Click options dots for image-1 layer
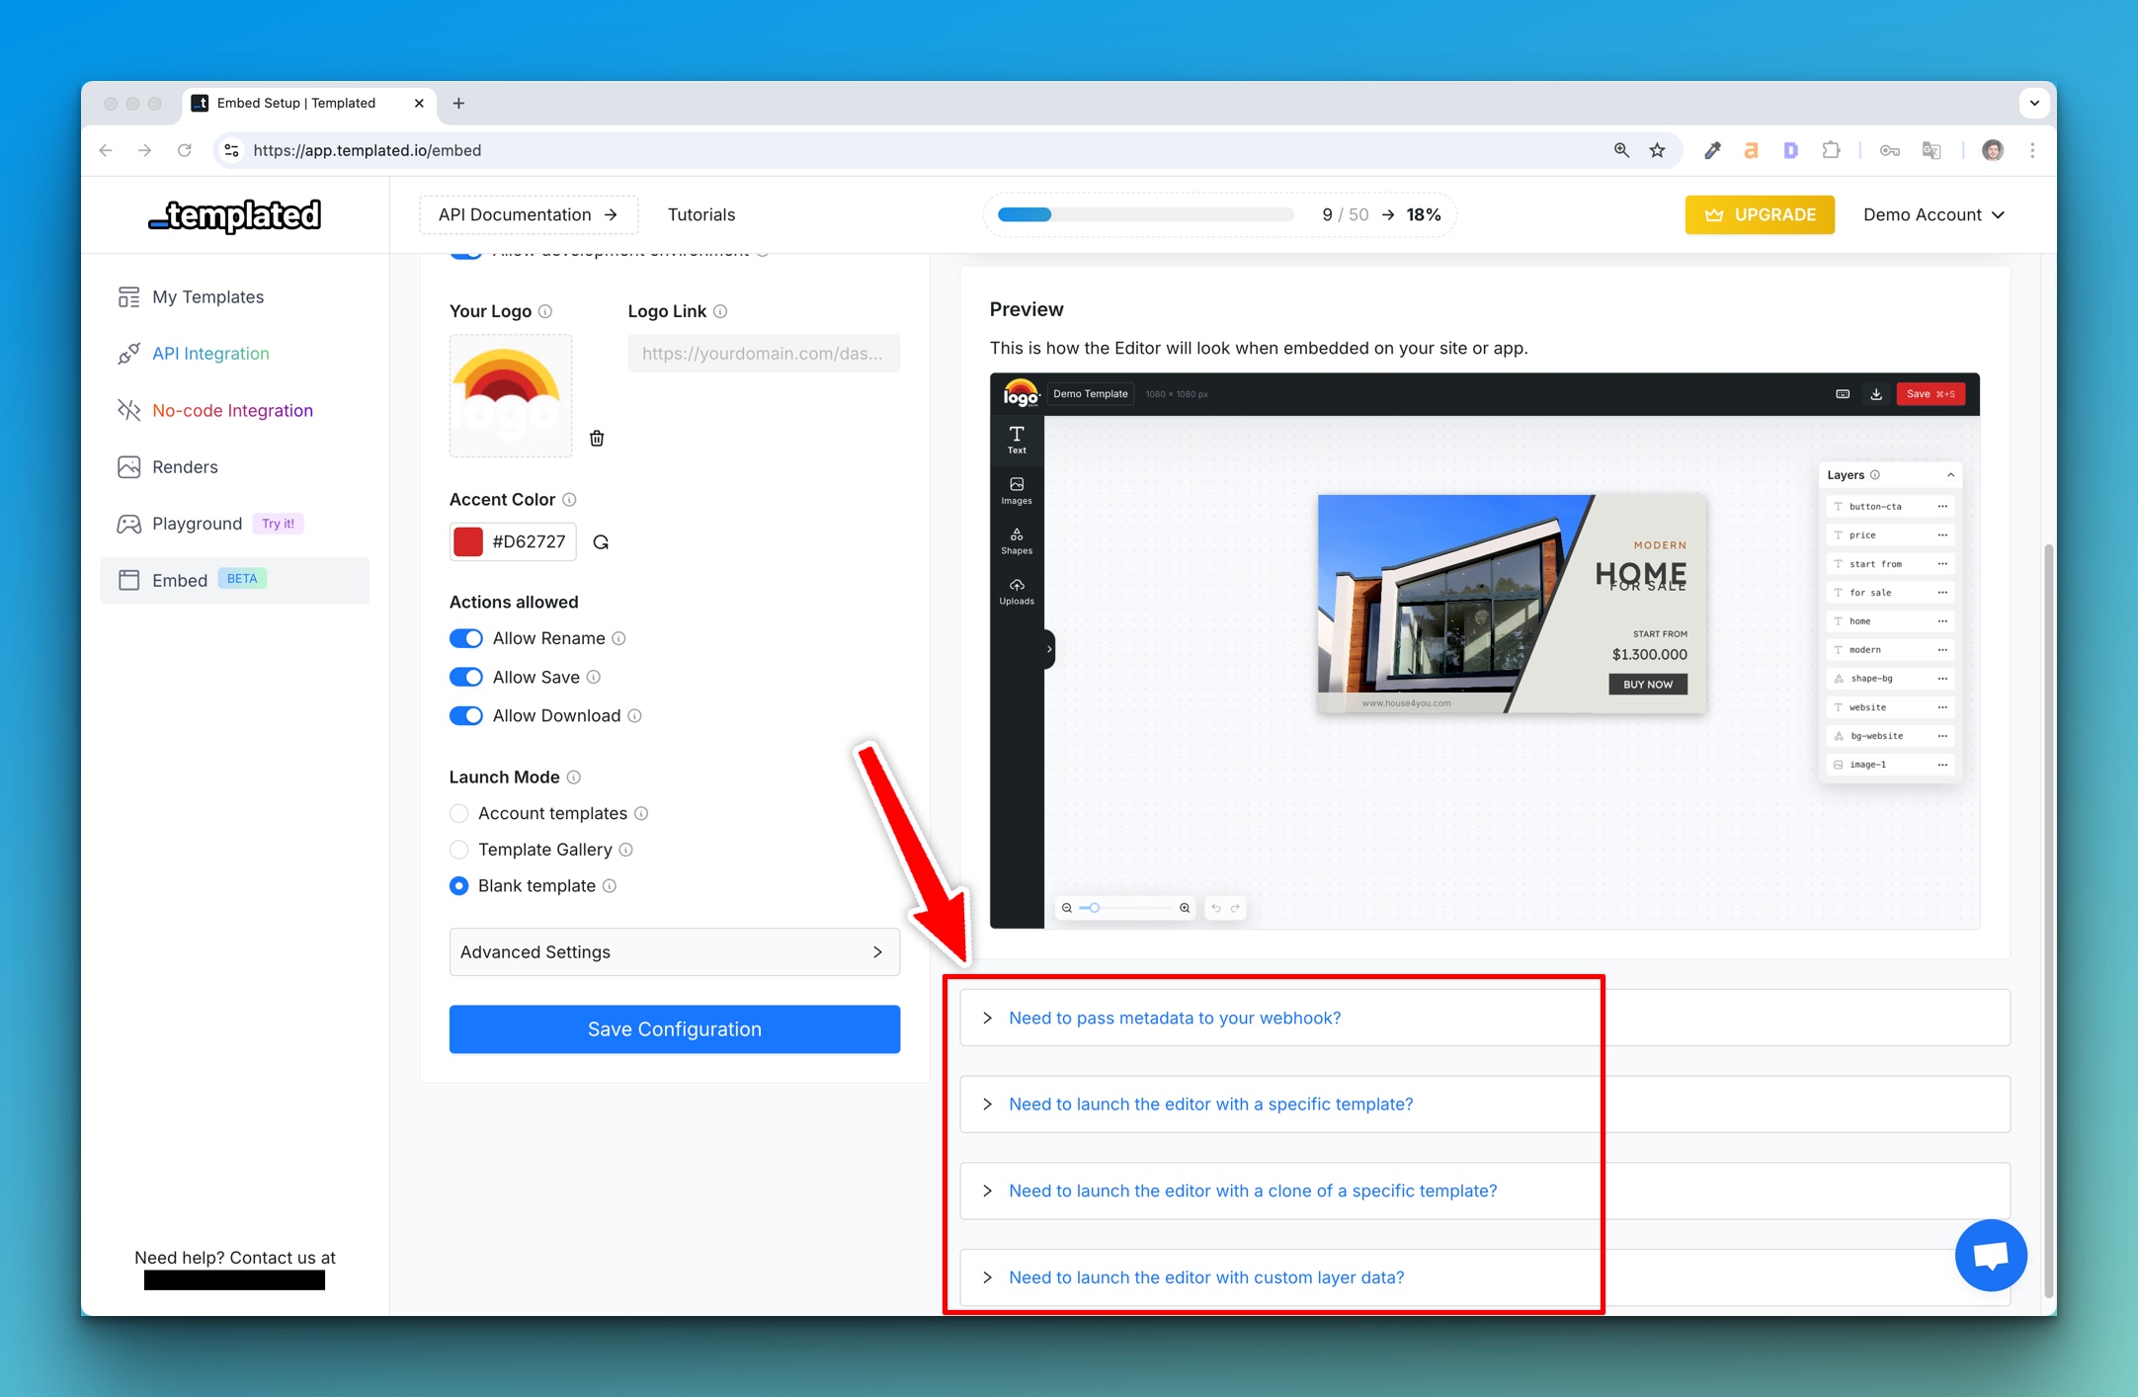2138x1397 pixels. (1942, 765)
